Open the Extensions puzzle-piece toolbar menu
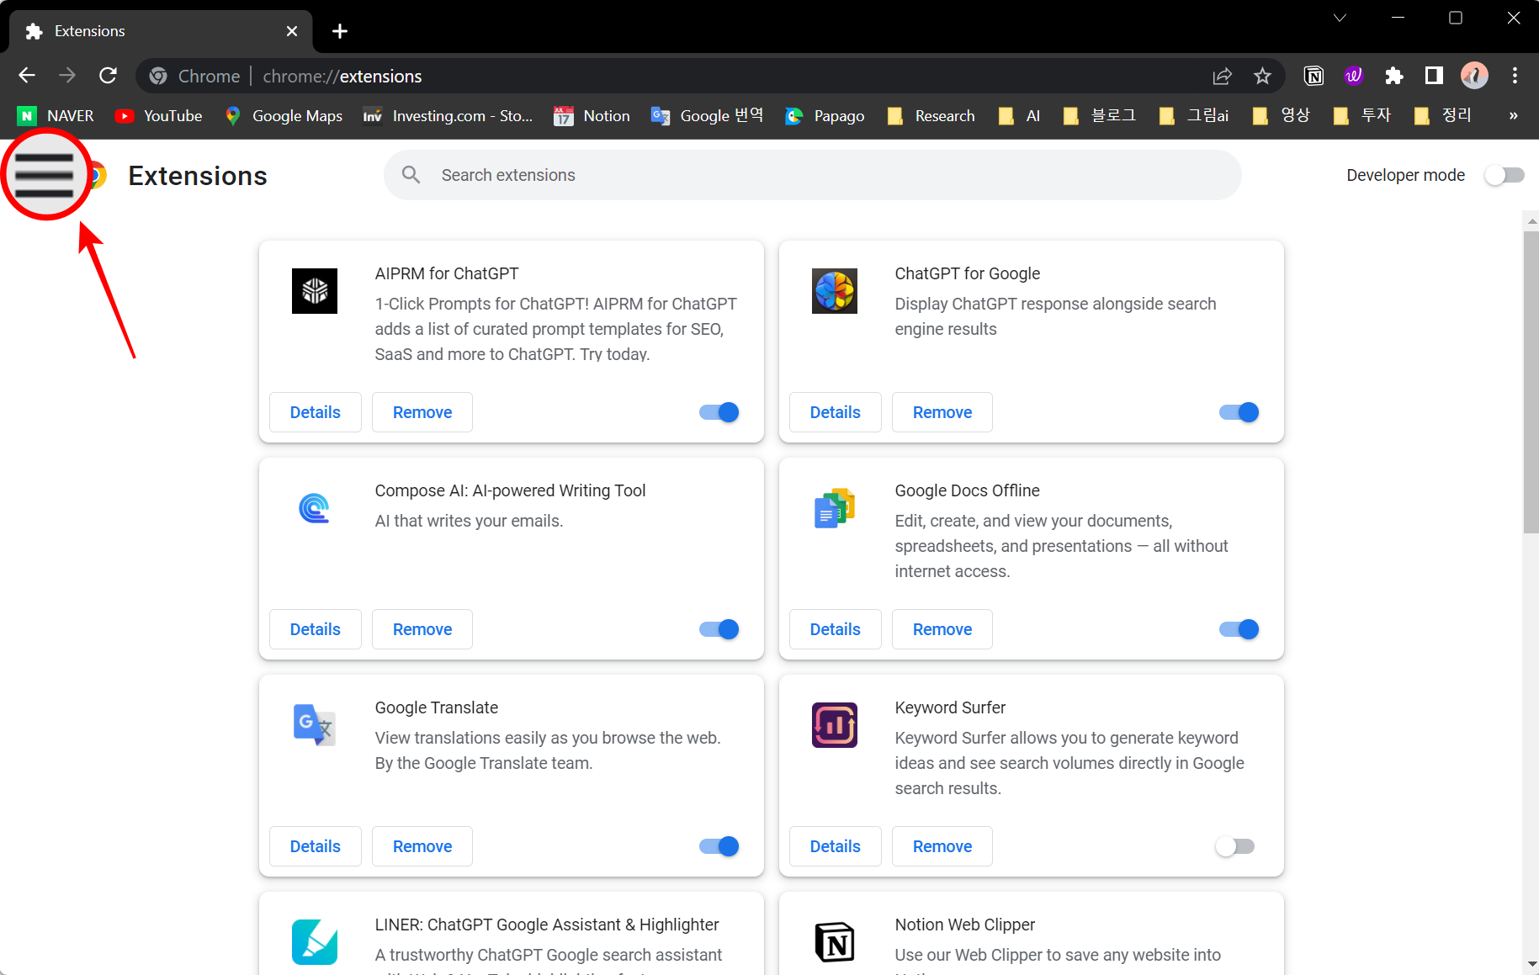 (x=1393, y=76)
